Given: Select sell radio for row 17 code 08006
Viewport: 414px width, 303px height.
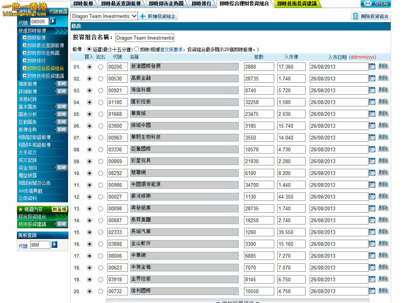Looking at the screenshot, I should (x=100, y=256).
